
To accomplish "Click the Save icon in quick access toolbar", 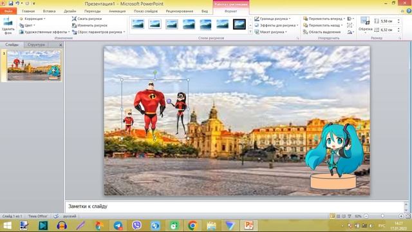I will [11, 3].
